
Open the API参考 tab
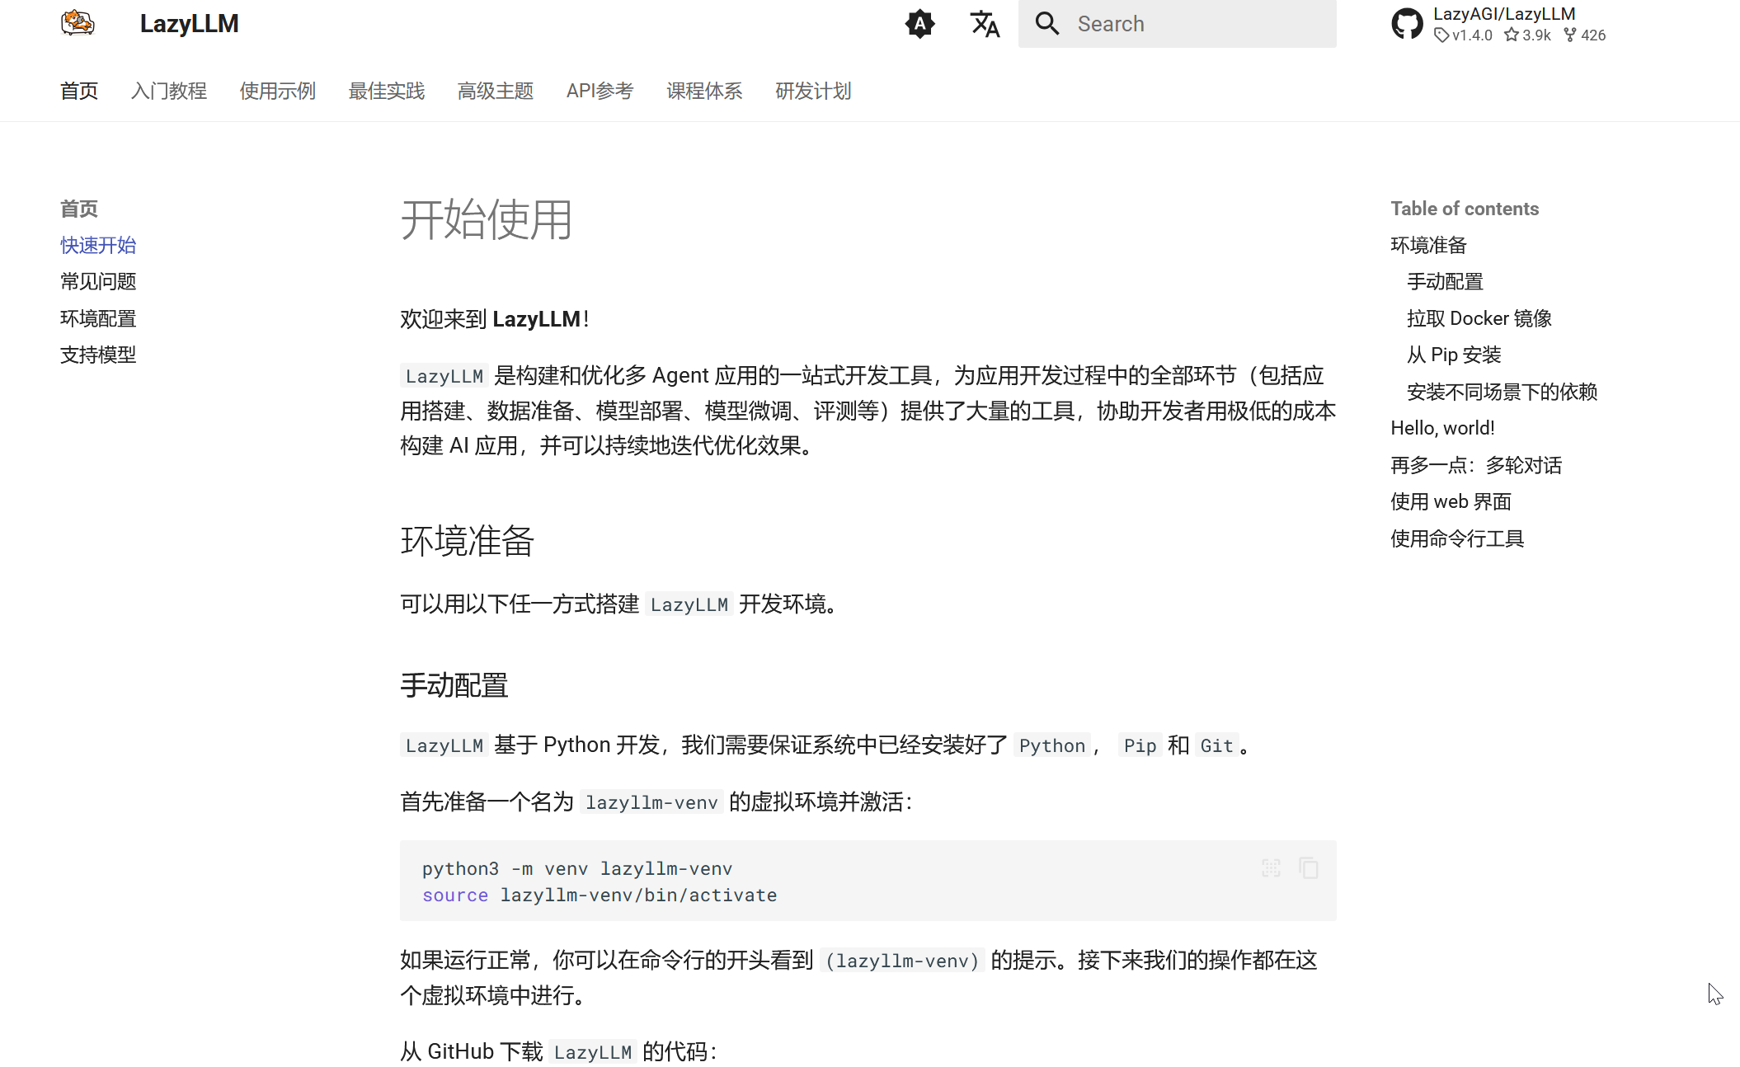(600, 91)
